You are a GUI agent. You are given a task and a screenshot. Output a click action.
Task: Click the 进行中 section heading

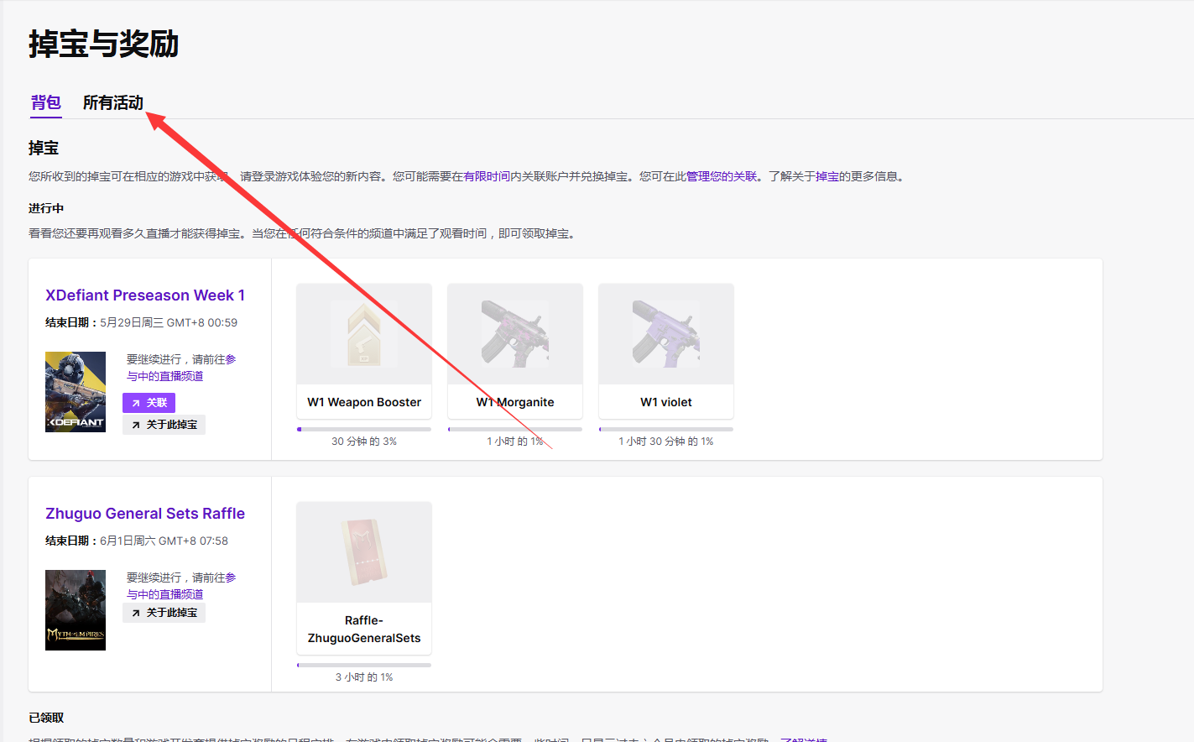click(46, 208)
